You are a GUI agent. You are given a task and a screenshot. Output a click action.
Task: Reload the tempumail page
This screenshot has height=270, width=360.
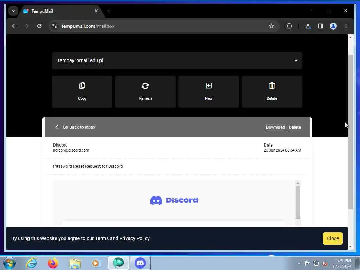(x=39, y=26)
